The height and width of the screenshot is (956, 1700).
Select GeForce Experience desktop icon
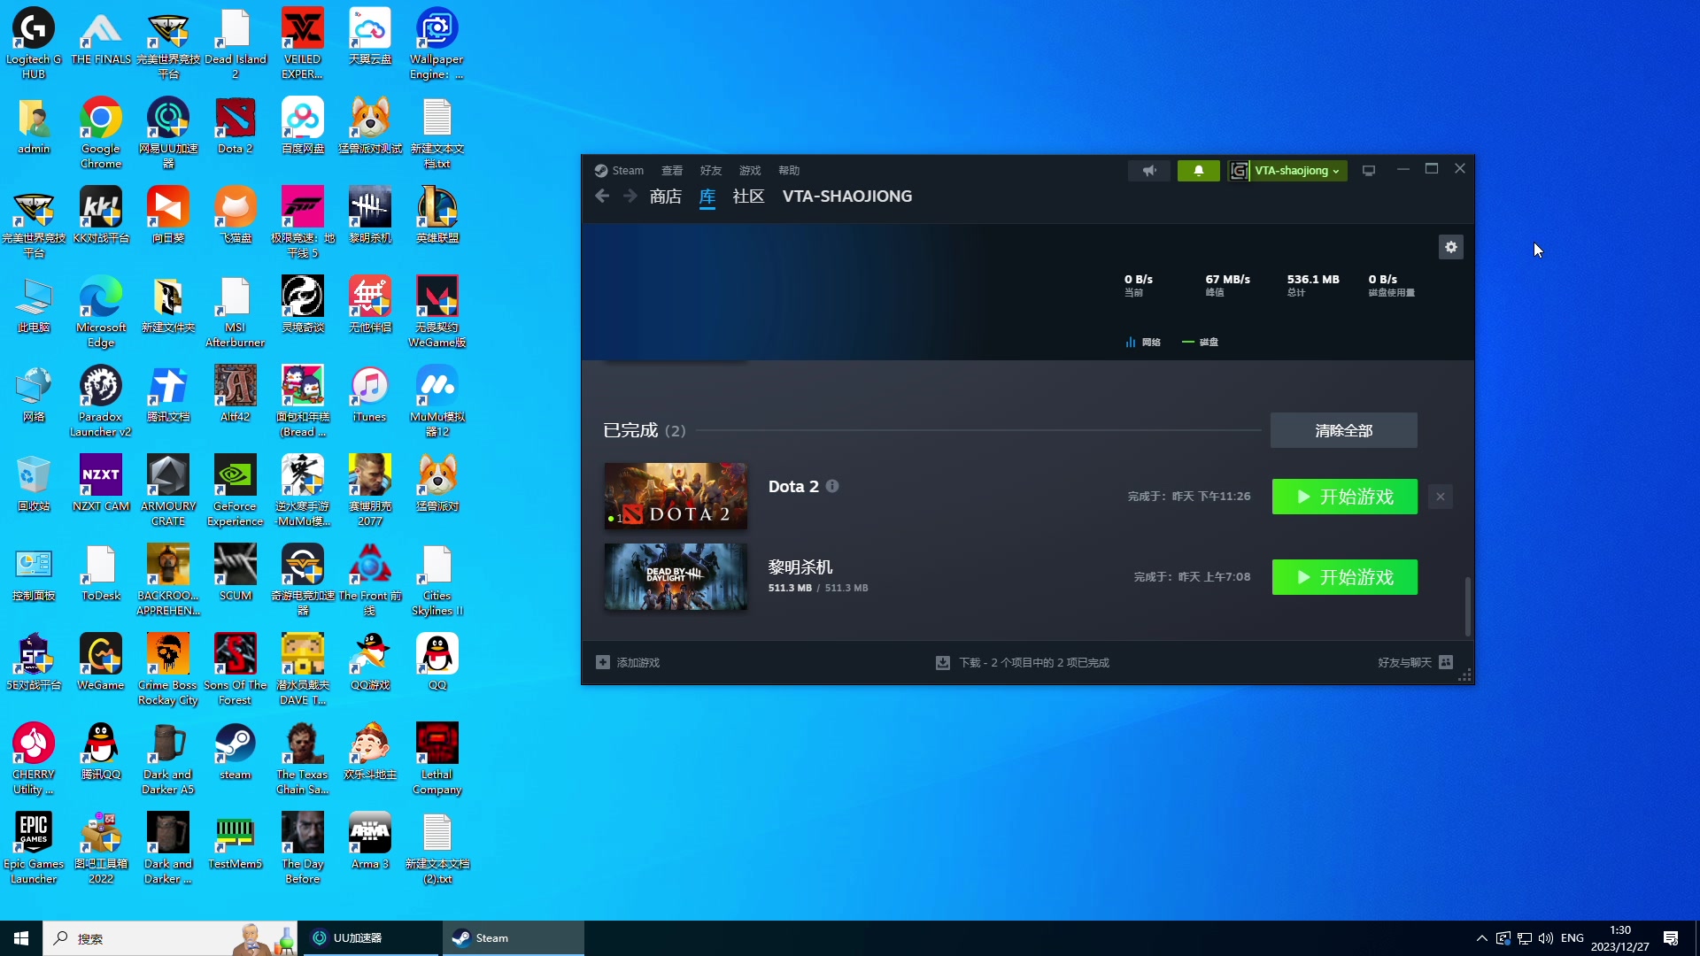236,491
